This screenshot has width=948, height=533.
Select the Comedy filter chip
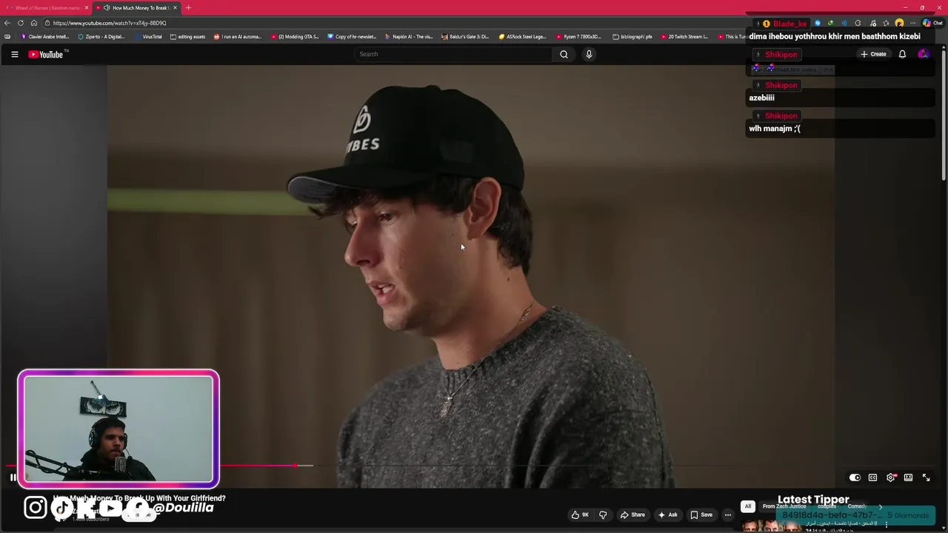pyautogui.click(x=857, y=506)
